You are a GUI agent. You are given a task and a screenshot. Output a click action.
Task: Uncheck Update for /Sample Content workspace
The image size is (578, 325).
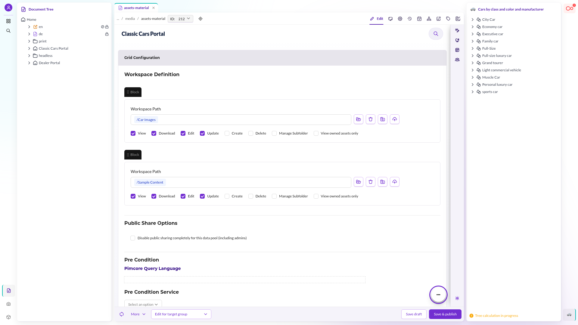pyautogui.click(x=202, y=196)
